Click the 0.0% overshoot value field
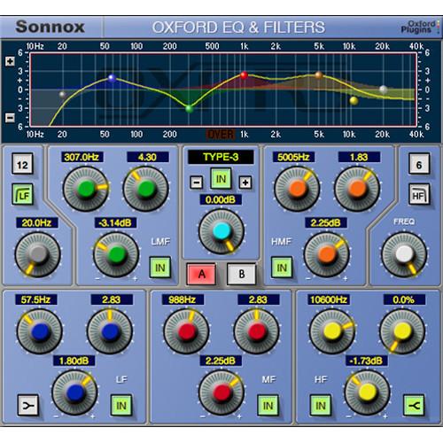The image size is (443, 443). pyautogui.click(x=404, y=299)
